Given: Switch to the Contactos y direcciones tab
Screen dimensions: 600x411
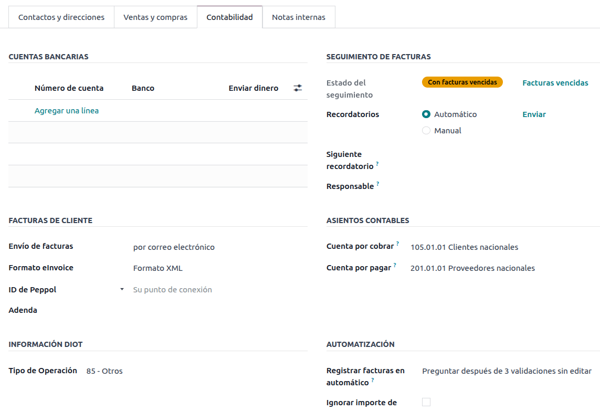Looking at the screenshot, I should 61,16.
